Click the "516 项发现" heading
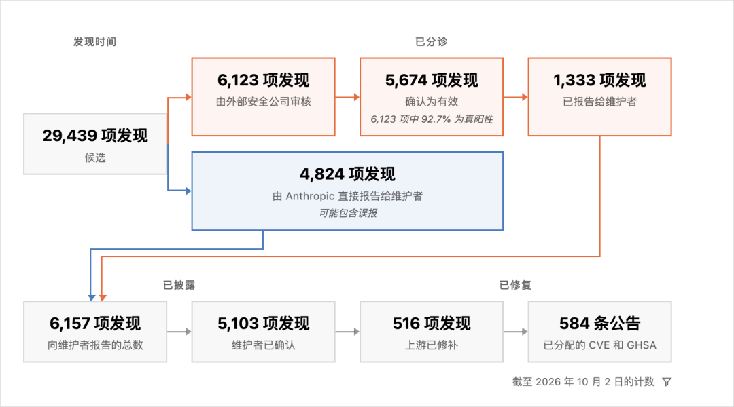This screenshot has width=734, height=407. click(x=432, y=324)
